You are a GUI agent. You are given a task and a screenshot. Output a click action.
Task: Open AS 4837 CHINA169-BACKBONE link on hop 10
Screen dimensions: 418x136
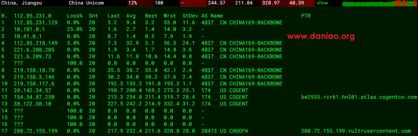tap(242, 83)
